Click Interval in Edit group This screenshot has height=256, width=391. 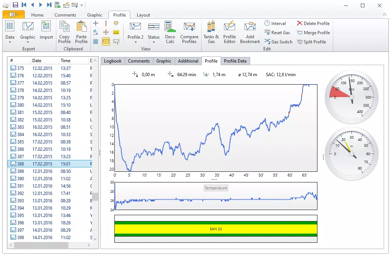[275, 24]
